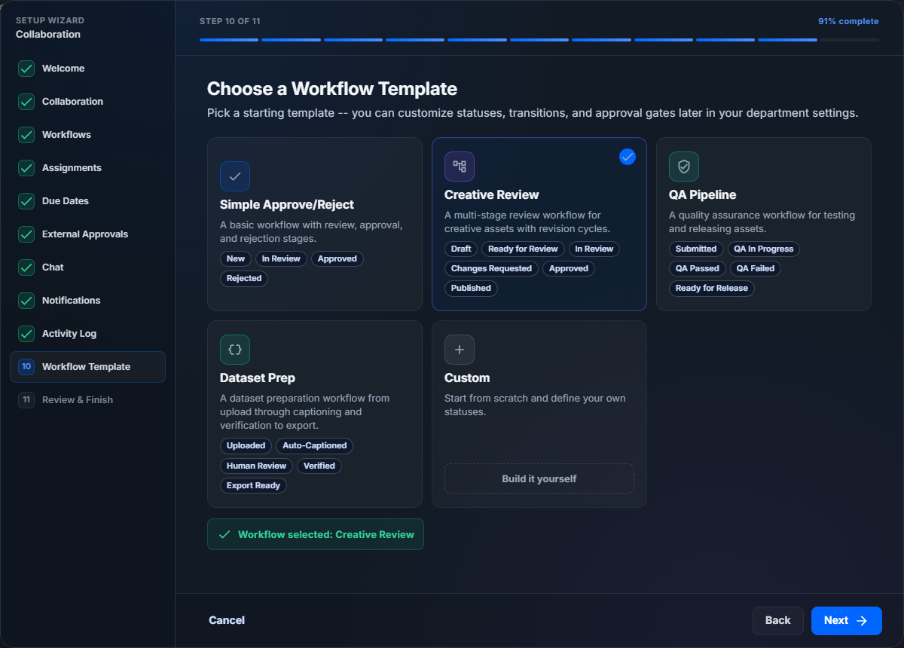Click the Ready for Release status tag
The height and width of the screenshot is (648, 904).
(712, 288)
